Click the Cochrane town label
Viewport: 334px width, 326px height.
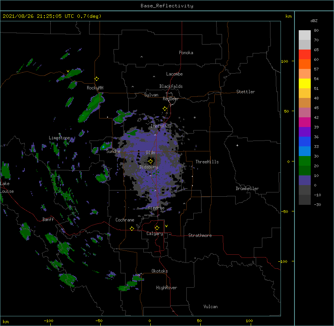tap(125, 220)
